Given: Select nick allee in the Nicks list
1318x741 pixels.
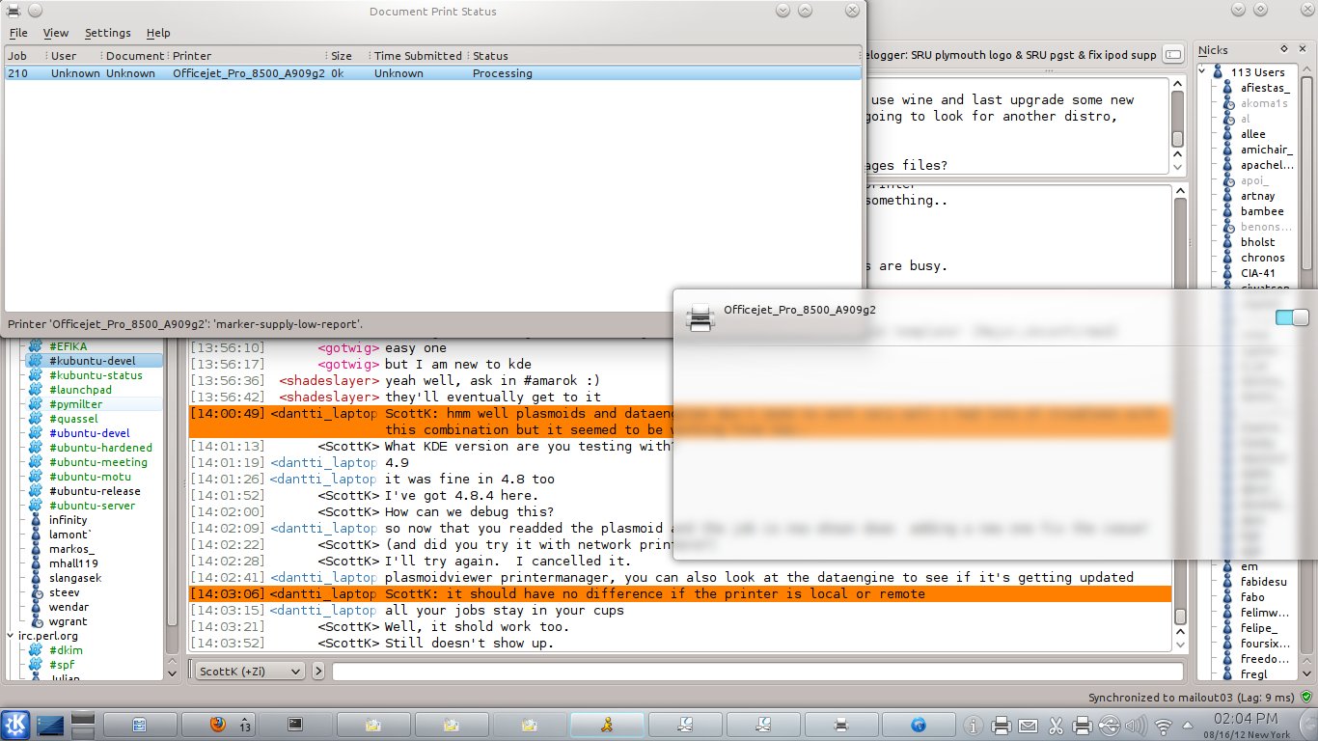Looking at the screenshot, I should pos(1252,134).
